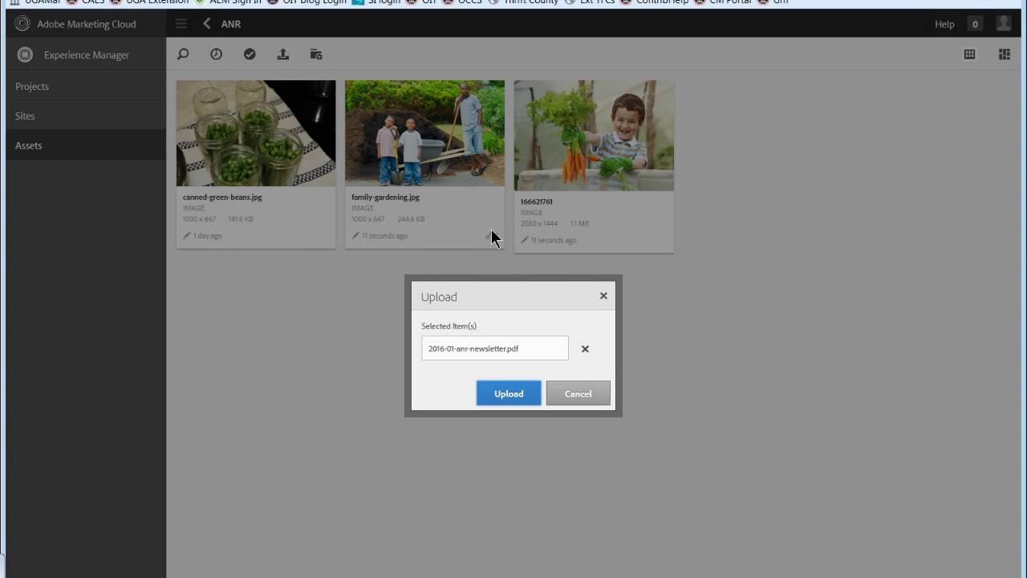Click the select-all checkmark icon
1027x578 pixels.
click(x=250, y=55)
